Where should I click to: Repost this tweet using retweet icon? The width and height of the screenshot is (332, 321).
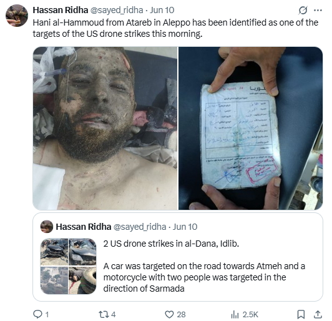[104, 314]
